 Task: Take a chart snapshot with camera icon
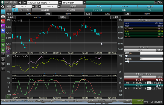tap(3, 16)
